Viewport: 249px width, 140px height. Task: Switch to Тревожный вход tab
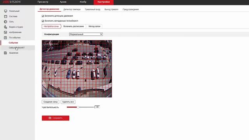(x=93, y=9)
